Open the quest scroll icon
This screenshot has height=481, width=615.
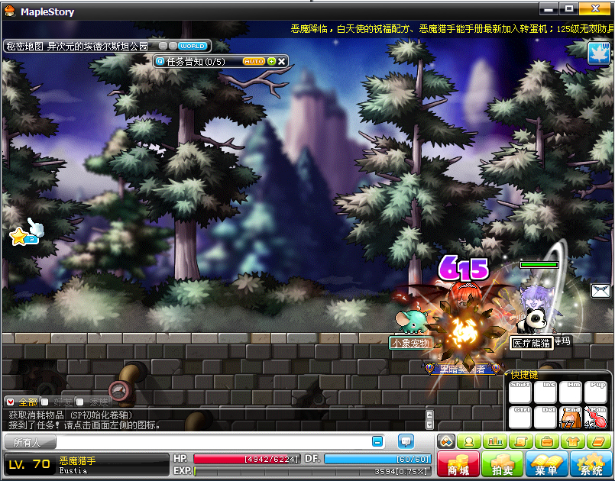tap(520, 442)
